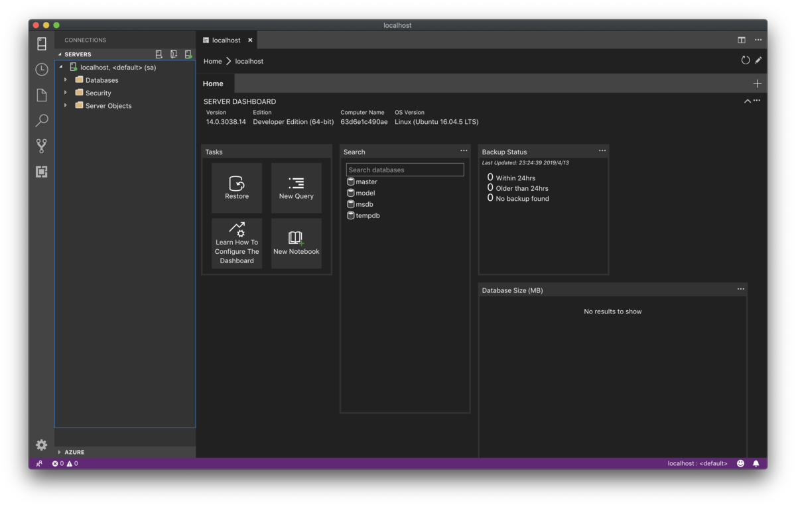Click the Search databases input field
The image size is (796, 507).
(x=405, y=170)
